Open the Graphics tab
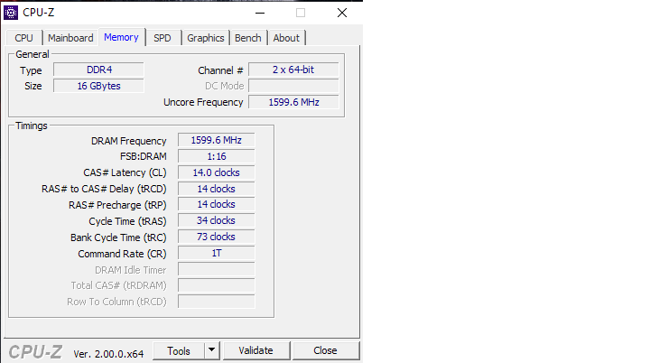This screenshot has width=650, height=363. click(x=206, y=38)
